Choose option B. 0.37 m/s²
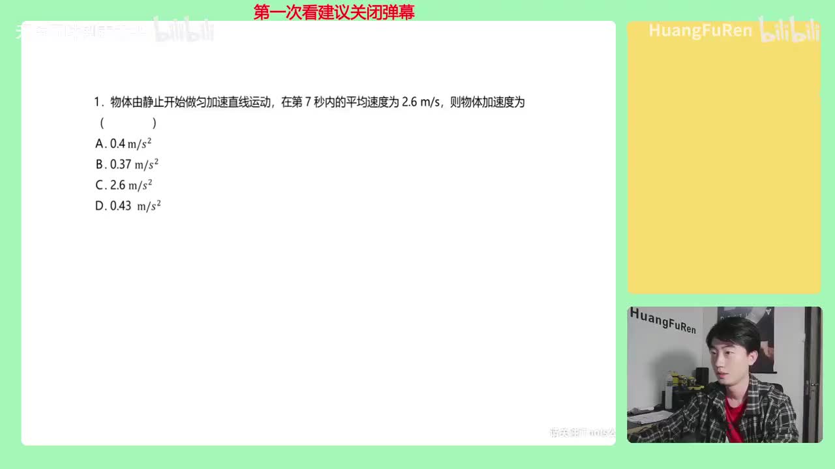835x469 pixels. (127, 164)
